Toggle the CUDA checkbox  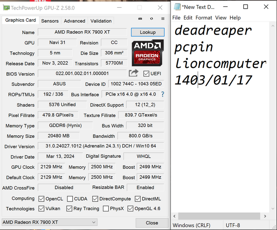[x=70, y=199]
